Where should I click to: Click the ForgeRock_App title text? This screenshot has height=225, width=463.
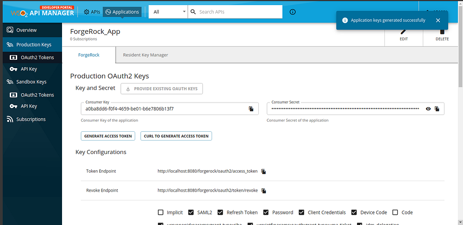tap(95, 32)
